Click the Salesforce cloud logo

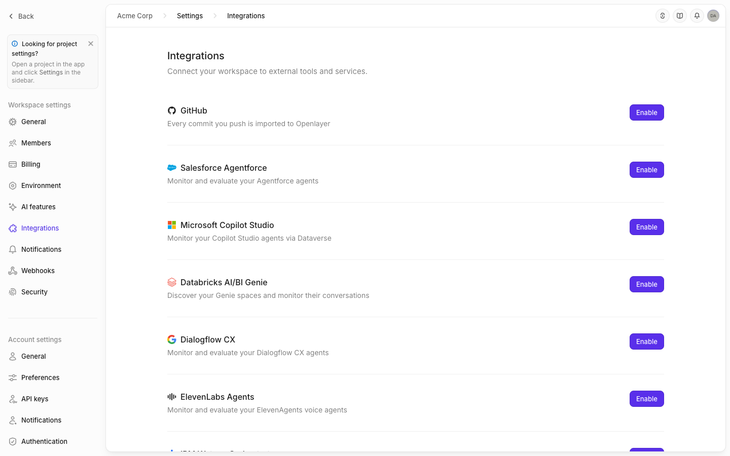(172, 168)
